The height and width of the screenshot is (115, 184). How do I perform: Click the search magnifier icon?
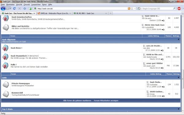[174, 9]
